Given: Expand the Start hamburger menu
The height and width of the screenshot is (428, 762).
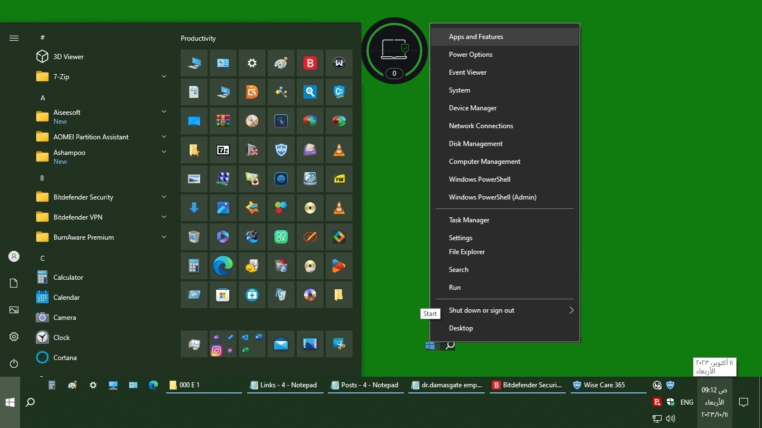Looking at the screenshot, I should 14,38.
